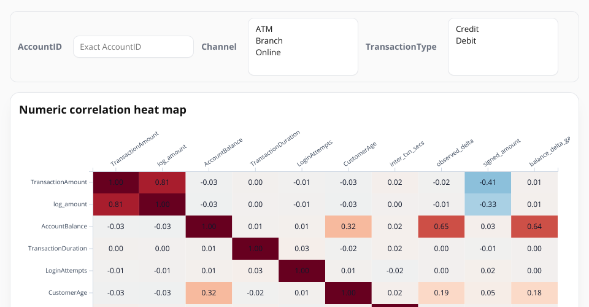Click the 0.64 cell in AccountBalance row
589x307 pixels.
point(534,227)
